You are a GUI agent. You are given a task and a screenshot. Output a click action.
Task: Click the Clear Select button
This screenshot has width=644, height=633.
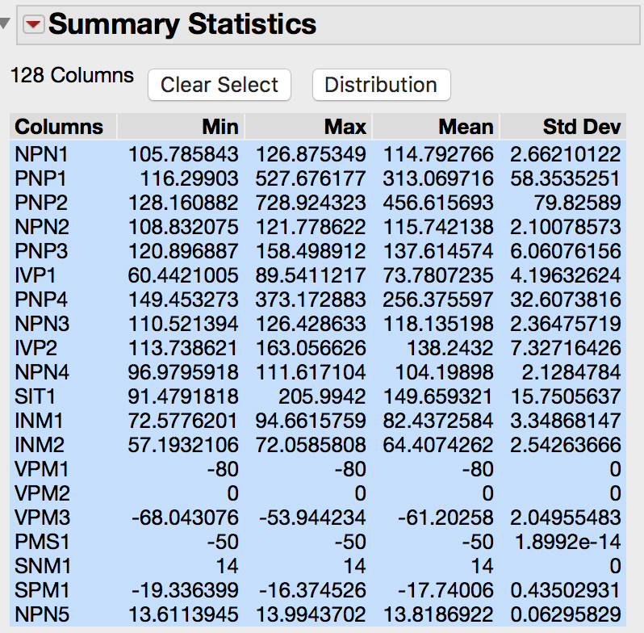point(219,85)
